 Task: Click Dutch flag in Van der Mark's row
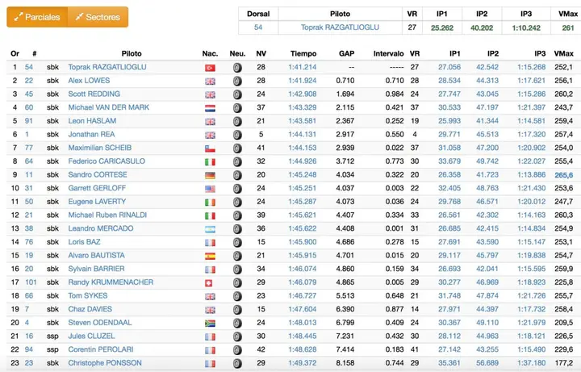210,108
